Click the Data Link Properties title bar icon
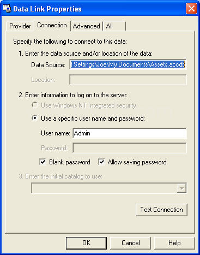200x255 pixels. pos(7,8)
